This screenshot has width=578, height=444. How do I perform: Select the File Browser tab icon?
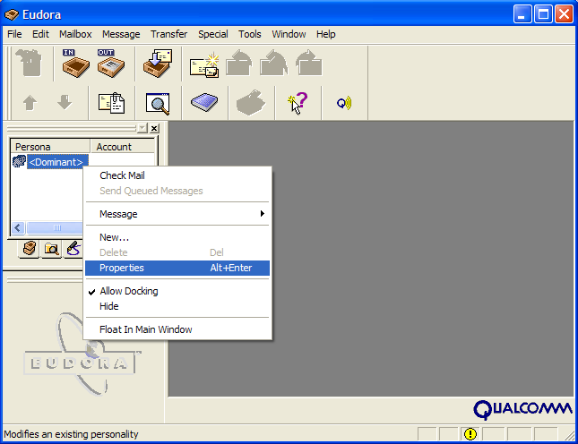(52, 249)
